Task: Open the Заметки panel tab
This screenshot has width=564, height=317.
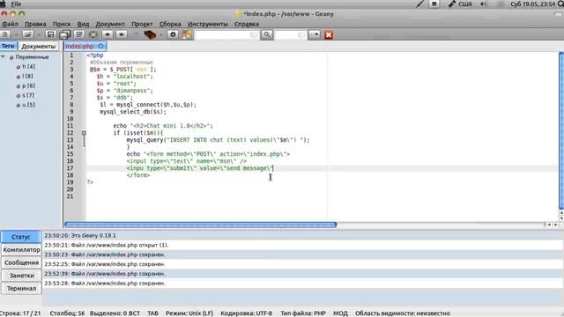Action: point(21,276)
